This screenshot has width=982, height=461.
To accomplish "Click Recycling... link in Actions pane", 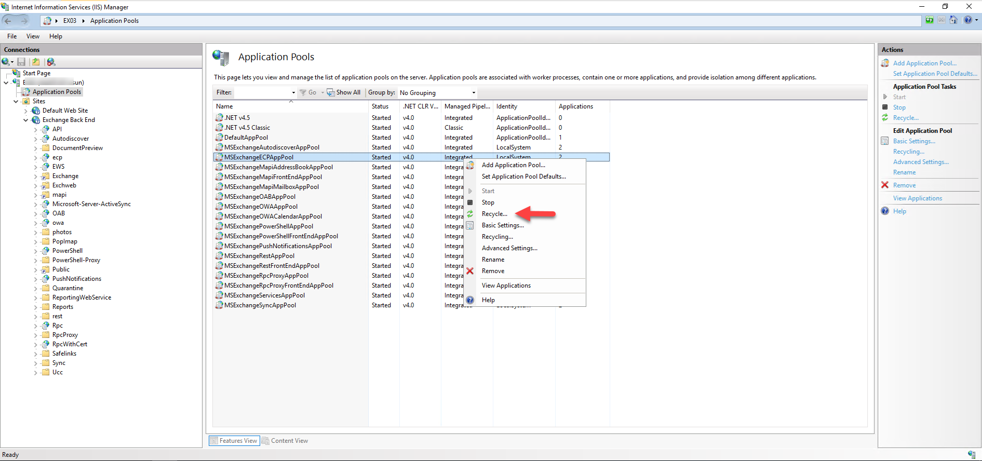I will pyautogui.click(x=909, y=152).
